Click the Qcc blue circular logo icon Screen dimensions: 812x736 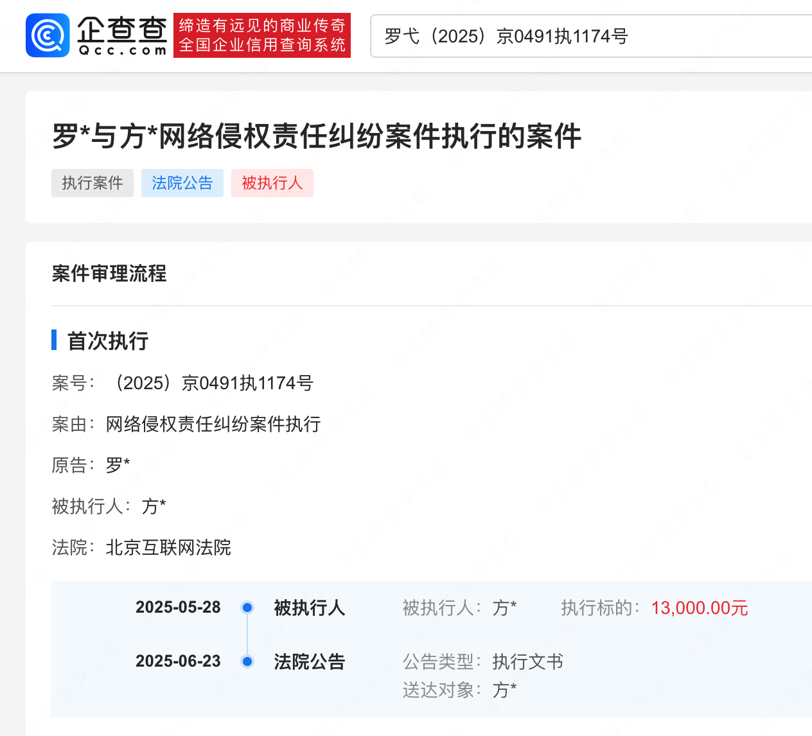click(x=48, y=35)
